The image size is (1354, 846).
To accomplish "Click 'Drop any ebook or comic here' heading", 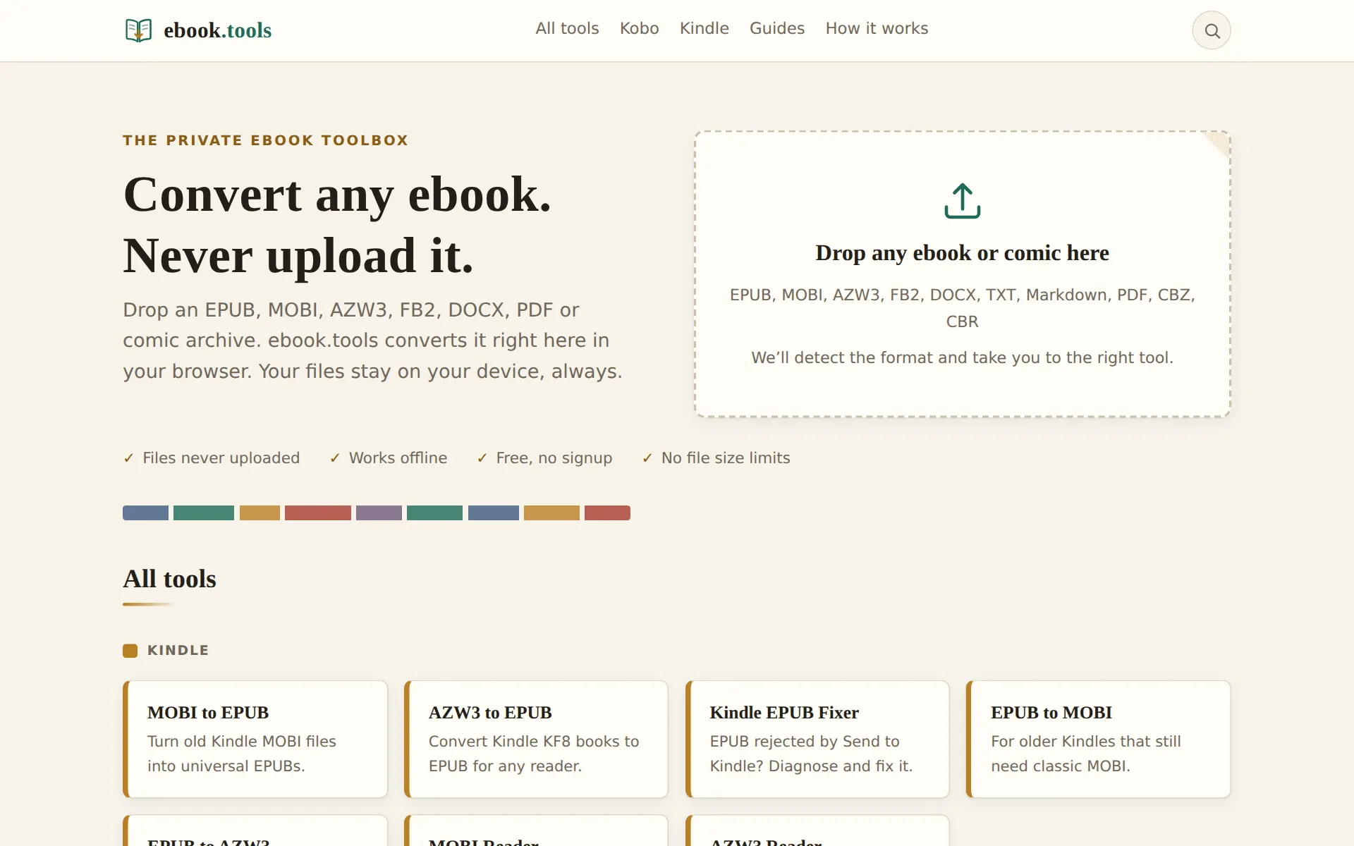I will tap(962, 252).
